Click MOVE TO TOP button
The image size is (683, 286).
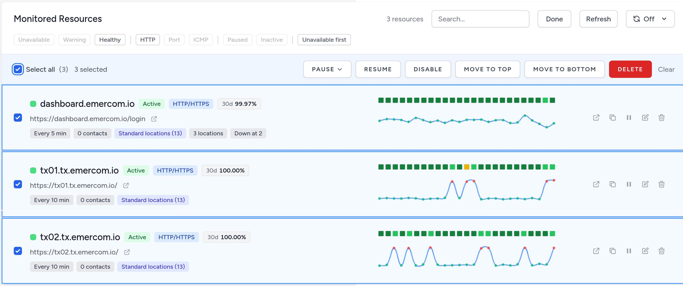(487, 69)
